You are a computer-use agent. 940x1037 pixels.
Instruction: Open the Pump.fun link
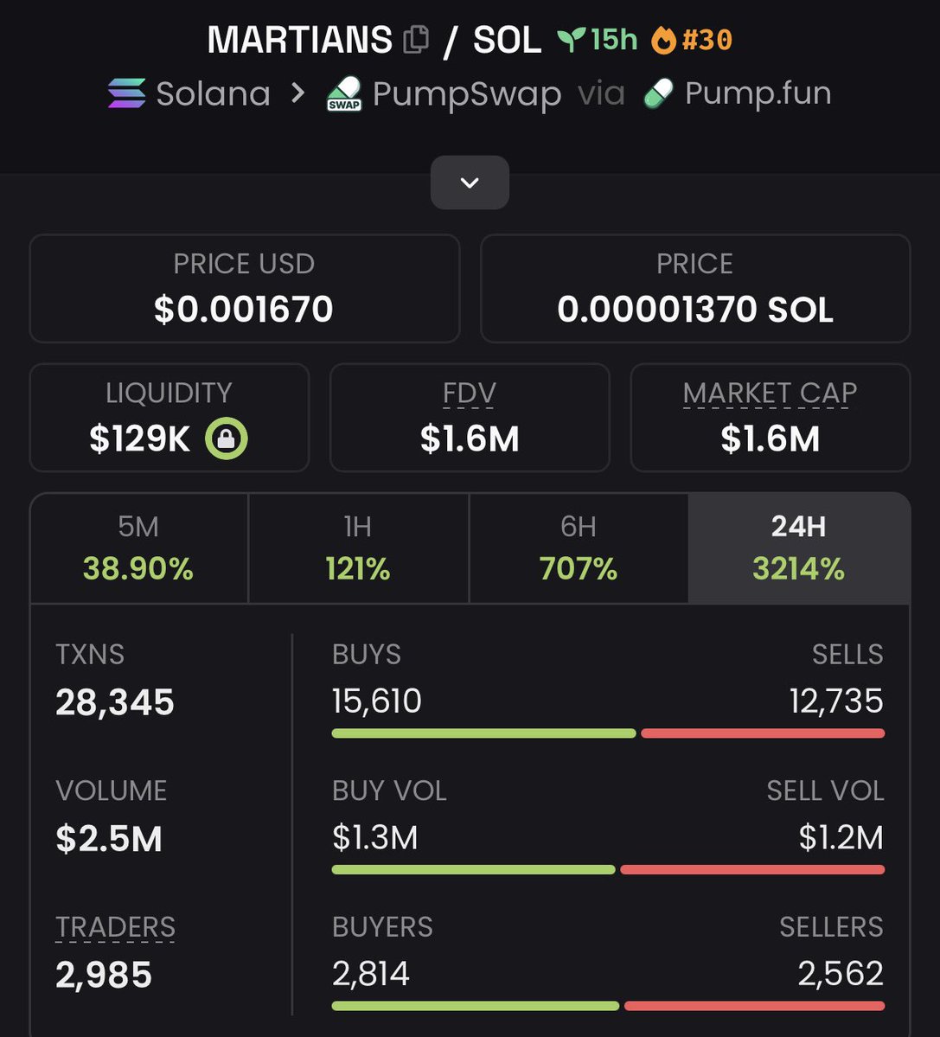(758, 93)
